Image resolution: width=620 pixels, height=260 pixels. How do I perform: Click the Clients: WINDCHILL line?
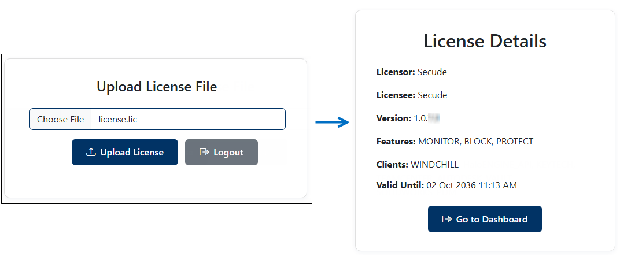[x=418, y=164]
